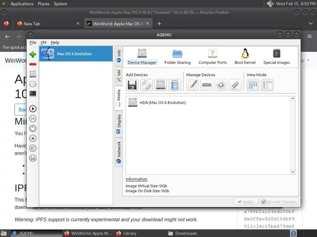
Task: Remove device using grey minus icon
Action: click(x=207, y=85)
